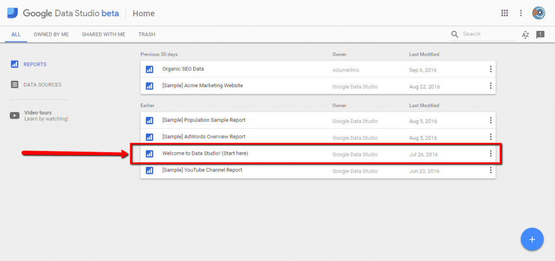Open [Sample] AdWords Overview Report
555x261 pixels.
click(x=204, y=136)
